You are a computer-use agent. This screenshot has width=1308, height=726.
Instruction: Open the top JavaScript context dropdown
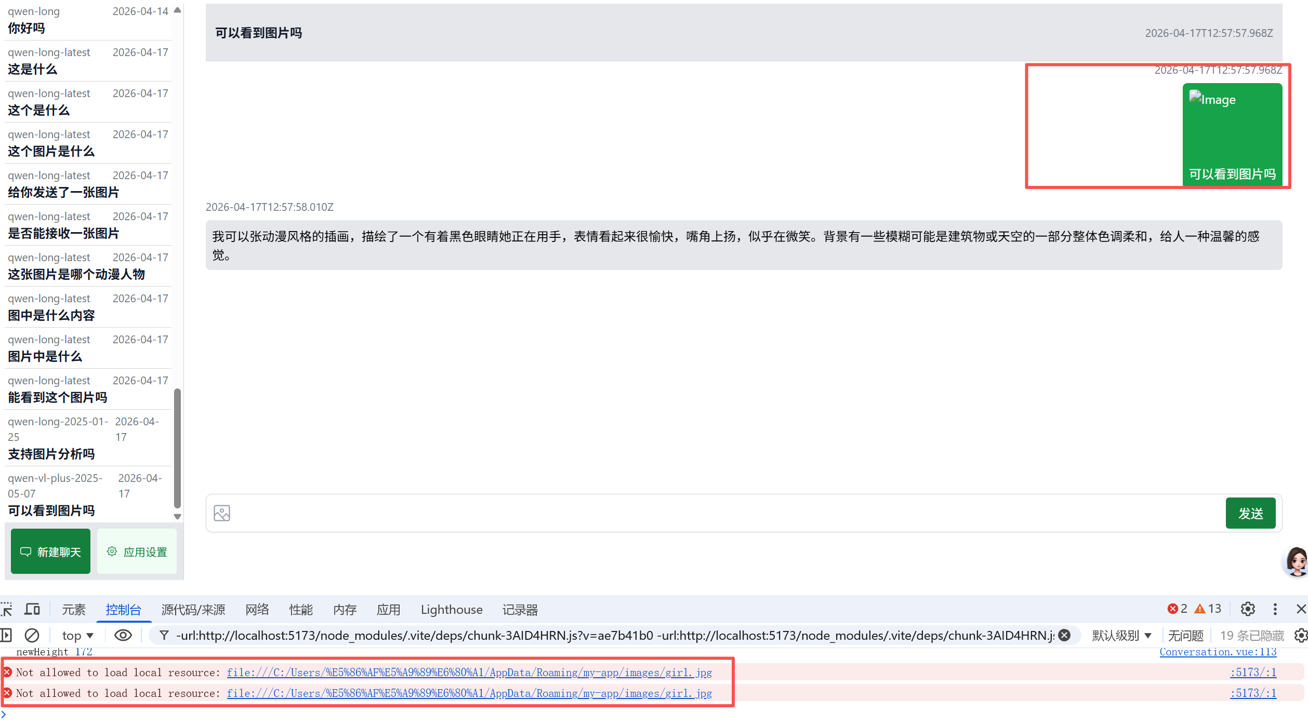pyautogui.click(x=77, y=635)
